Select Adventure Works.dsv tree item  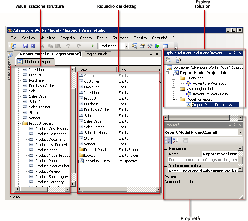(210, 94)
